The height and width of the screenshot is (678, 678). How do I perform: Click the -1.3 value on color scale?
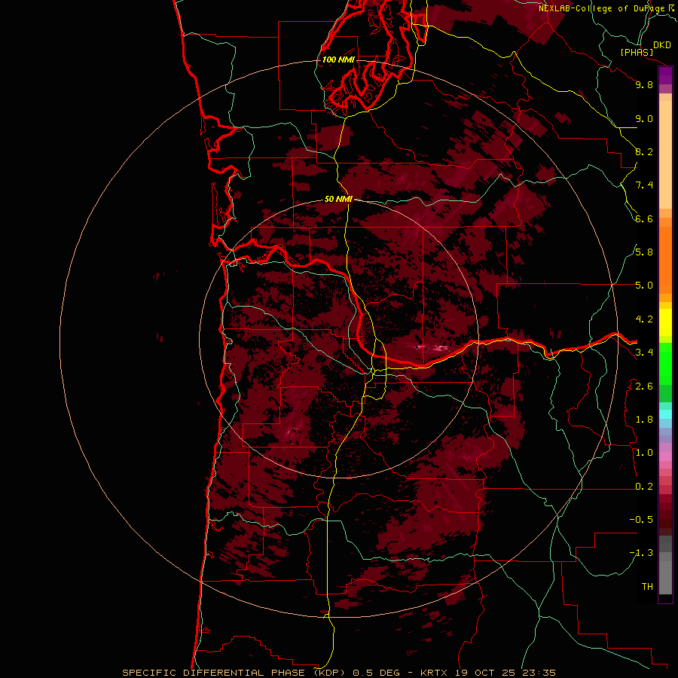pyautogui.click(x=641, y=553)
